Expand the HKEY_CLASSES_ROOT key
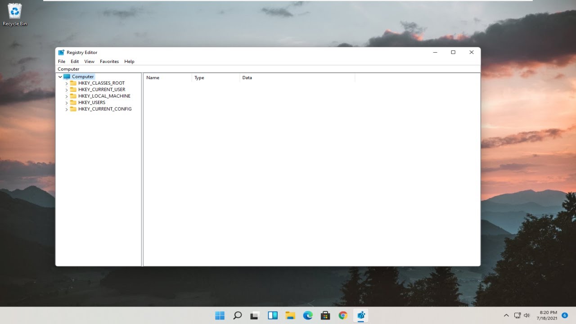Screen dimensions: 576x324 [x=67, y=83]
